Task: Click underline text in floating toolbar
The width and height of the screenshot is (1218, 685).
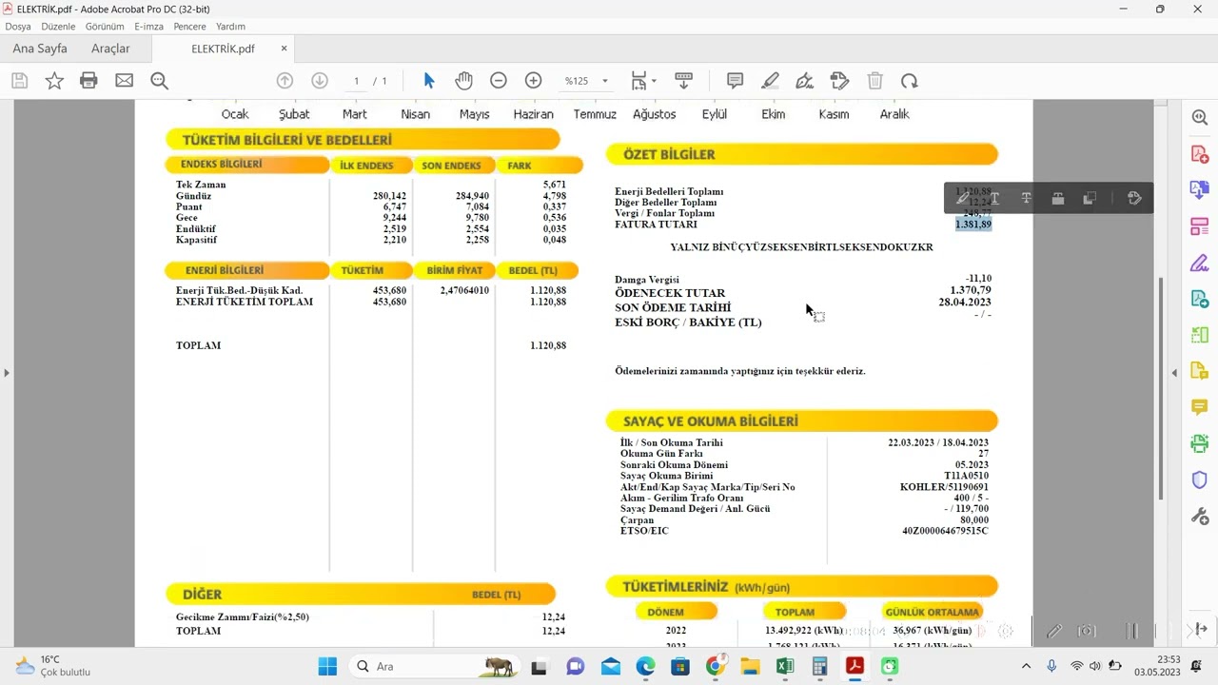Action: tap(994, 198)
